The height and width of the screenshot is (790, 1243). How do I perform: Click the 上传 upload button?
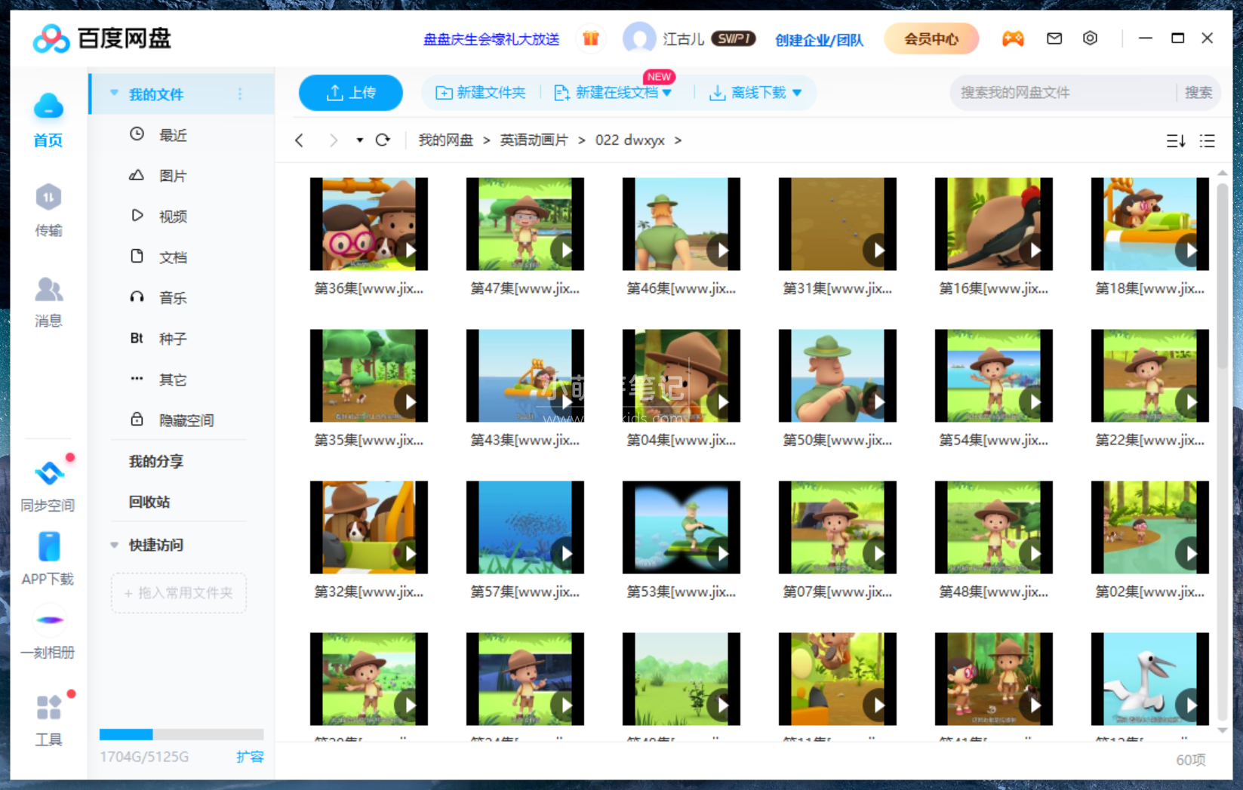click(x=350, y=92)
